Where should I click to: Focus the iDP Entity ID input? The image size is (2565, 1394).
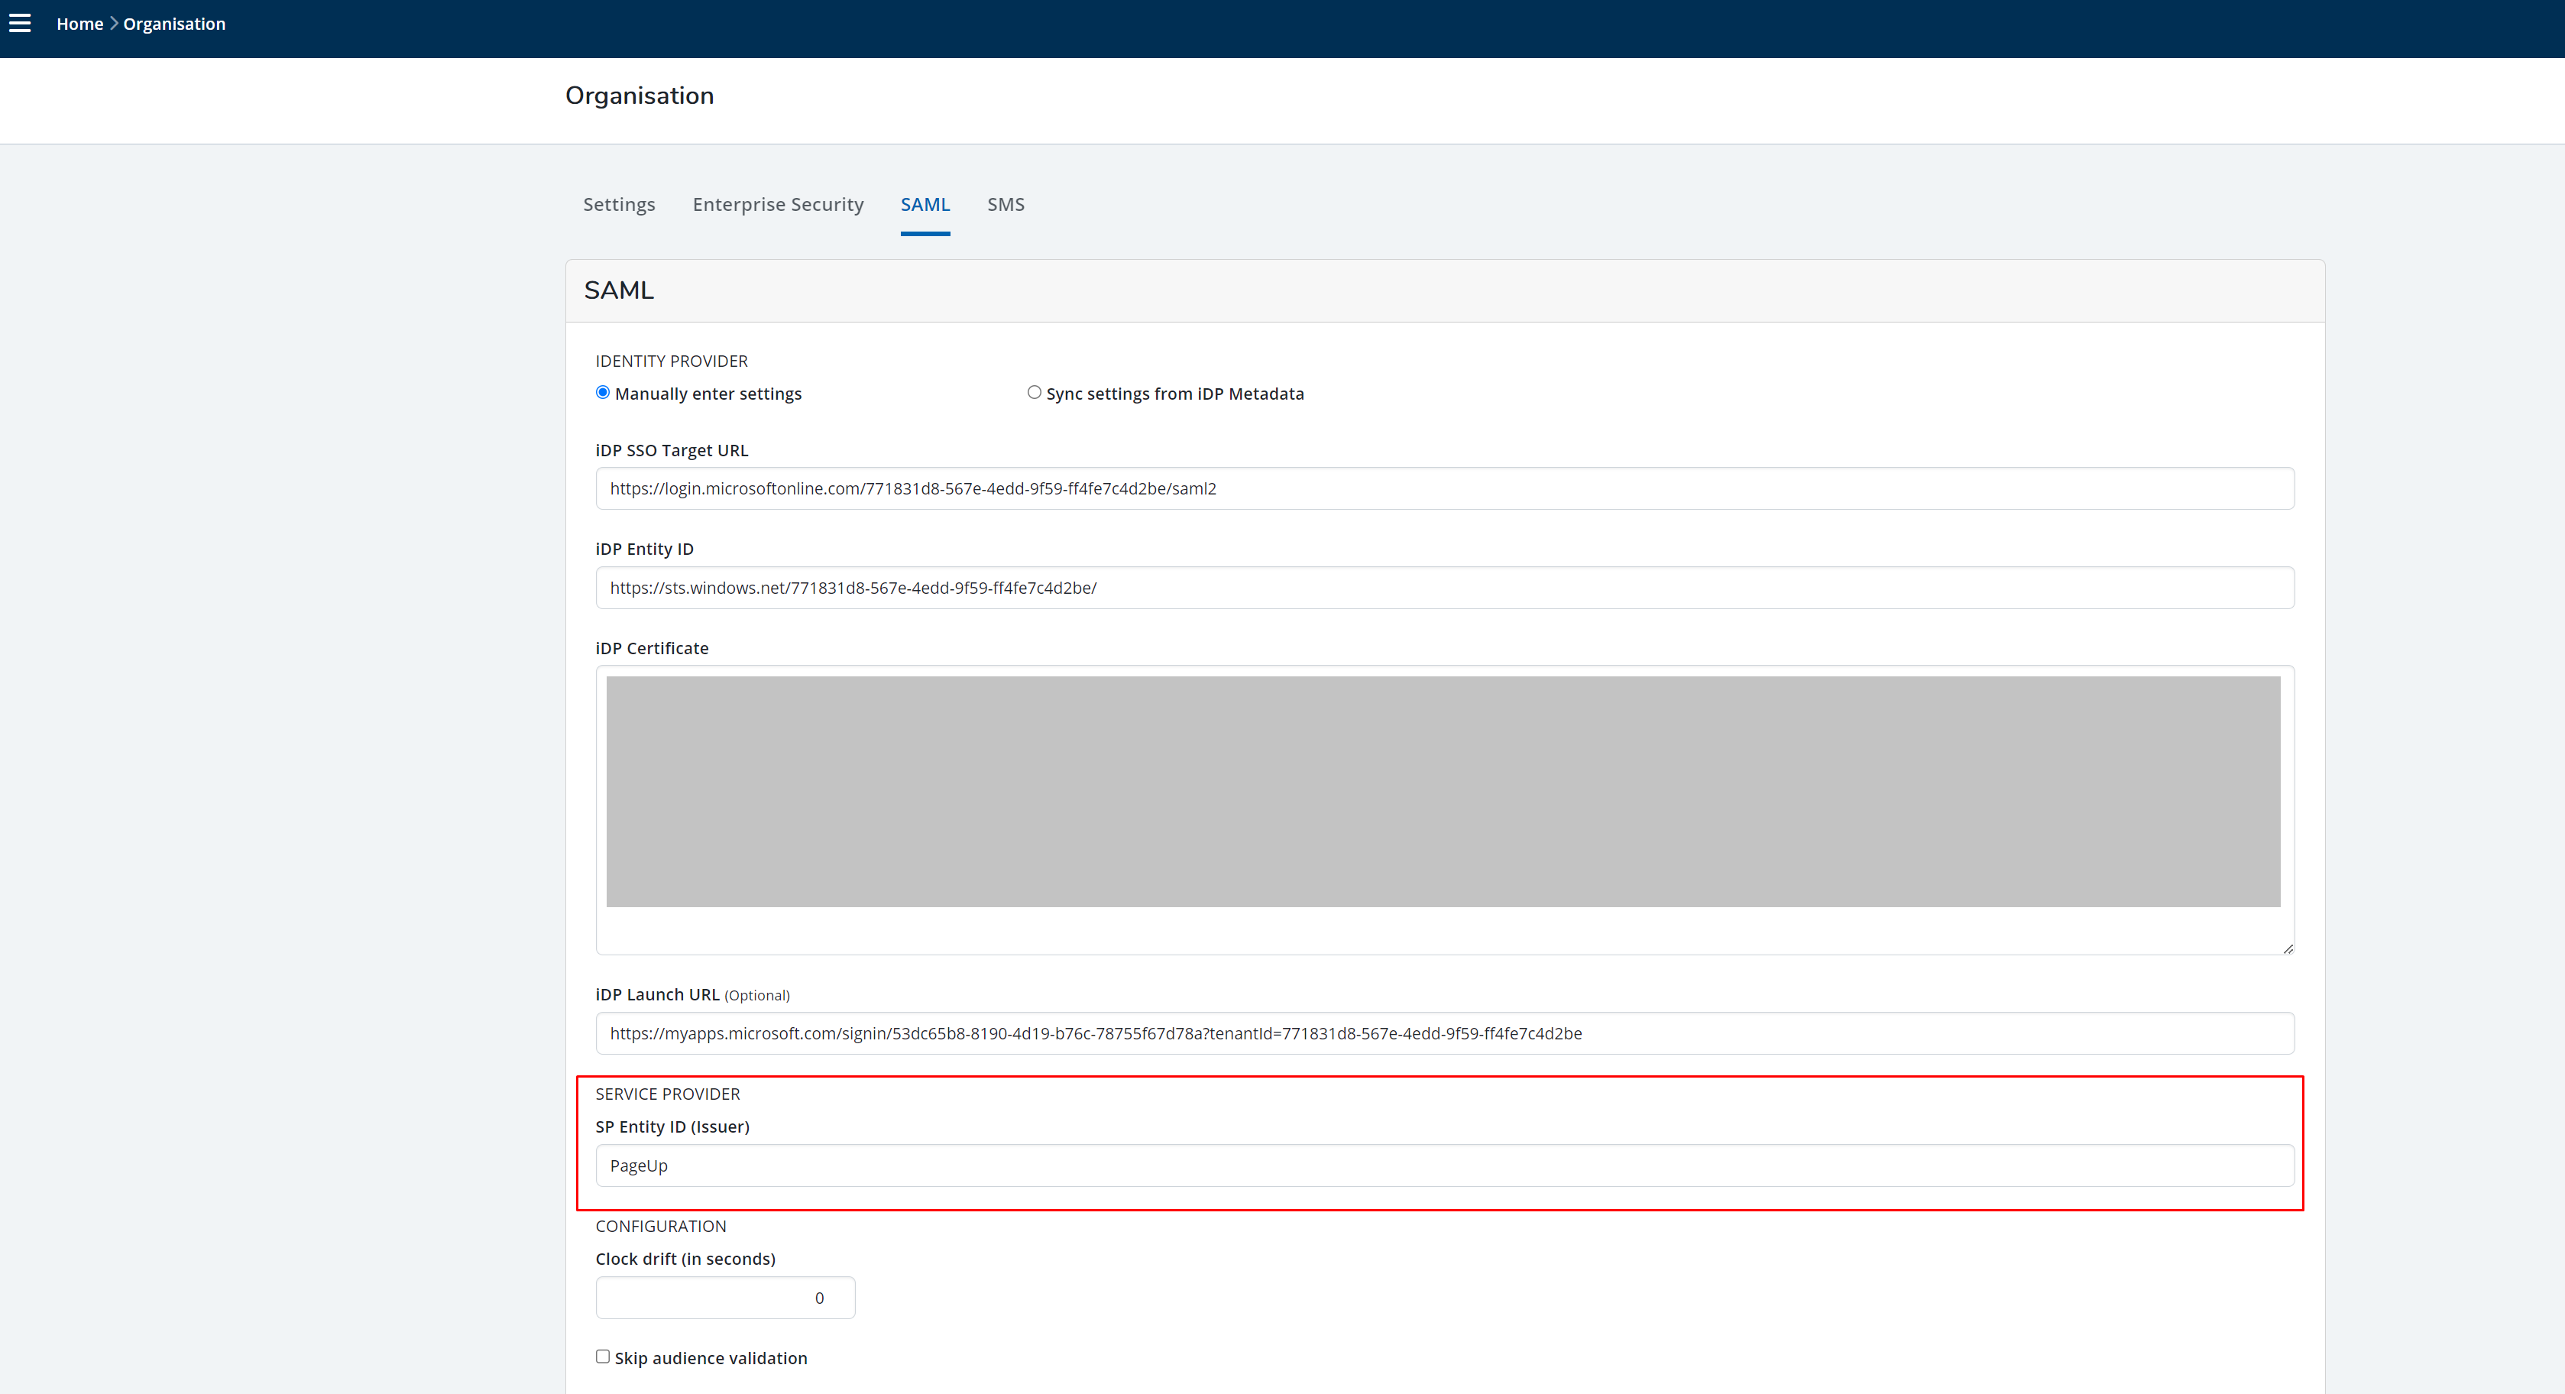[x=1444, y=588]
